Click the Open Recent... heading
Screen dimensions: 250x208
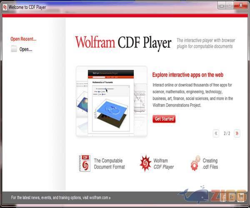click(x=23, y=39)
